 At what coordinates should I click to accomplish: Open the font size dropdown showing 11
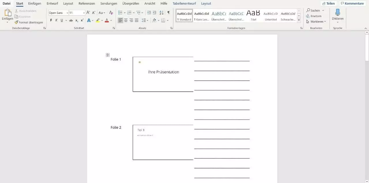84,13
